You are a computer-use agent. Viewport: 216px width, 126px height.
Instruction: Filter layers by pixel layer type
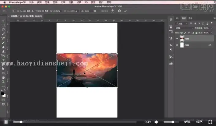coord(191,23)
